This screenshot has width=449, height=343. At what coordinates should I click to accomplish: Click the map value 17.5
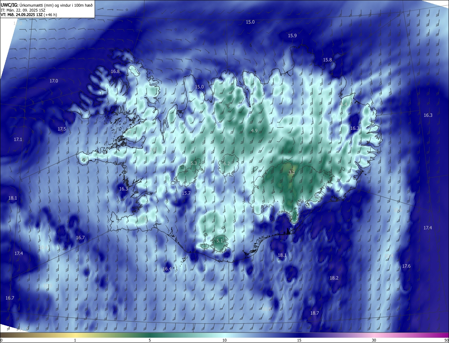62,129
